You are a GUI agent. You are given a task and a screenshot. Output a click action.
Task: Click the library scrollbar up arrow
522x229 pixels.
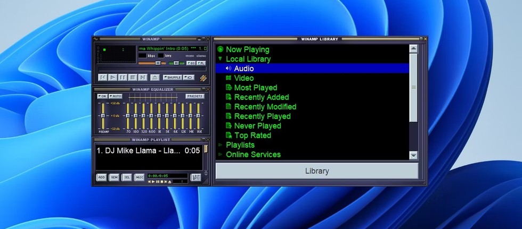tap(413, 49)
